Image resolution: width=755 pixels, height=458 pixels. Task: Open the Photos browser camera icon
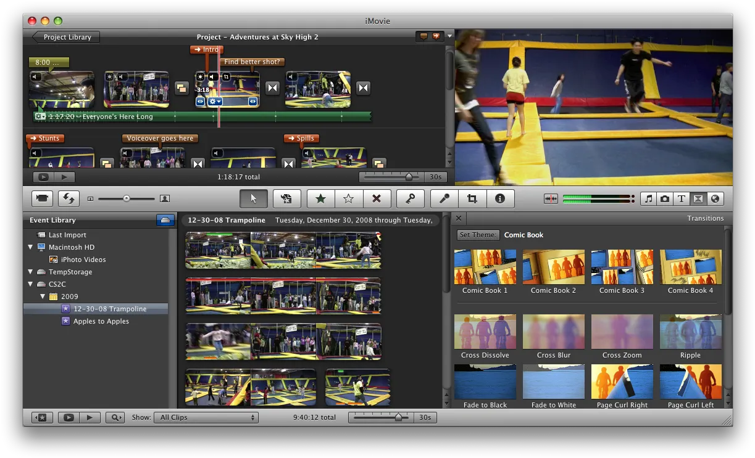point(665,198)
